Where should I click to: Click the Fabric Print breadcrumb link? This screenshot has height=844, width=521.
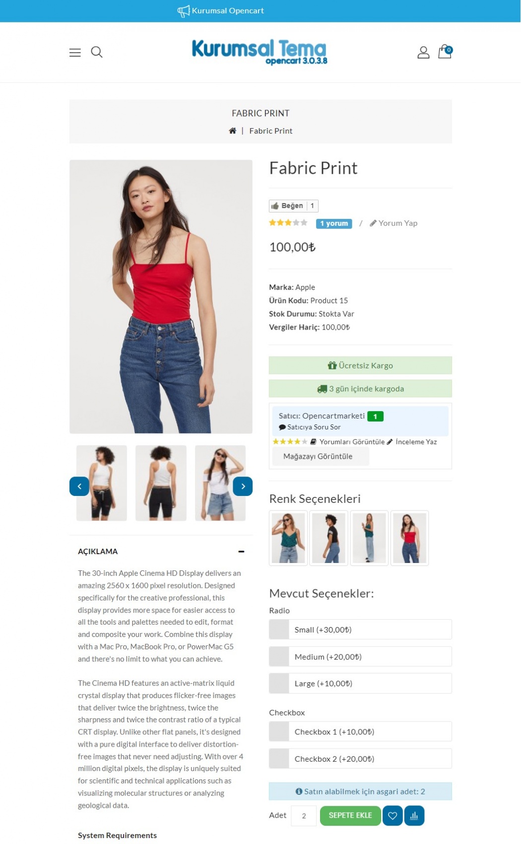coord(271,131)
